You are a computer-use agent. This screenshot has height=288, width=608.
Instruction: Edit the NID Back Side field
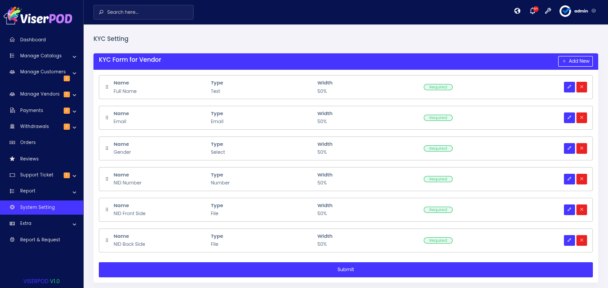tap(569, 240)
